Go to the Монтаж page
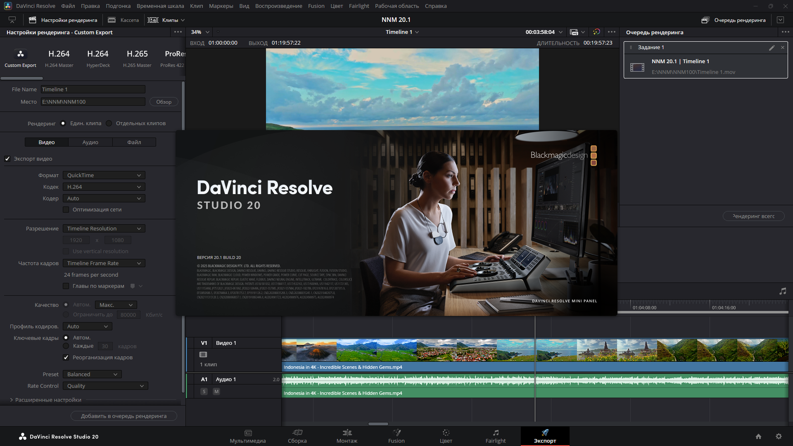This screenshot has height=446, width=793. tap(347, 436)
